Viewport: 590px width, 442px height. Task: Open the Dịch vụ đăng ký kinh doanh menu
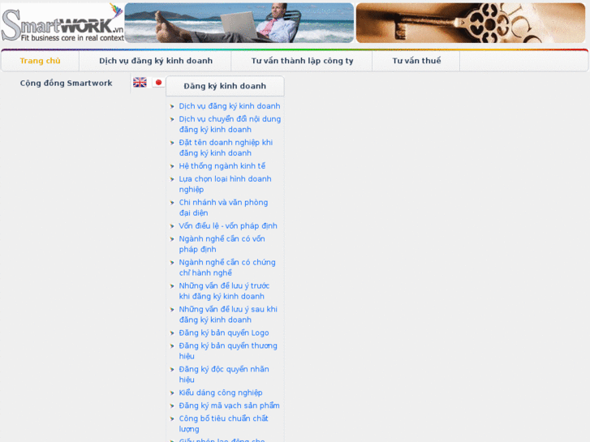[x=156, y=61]
